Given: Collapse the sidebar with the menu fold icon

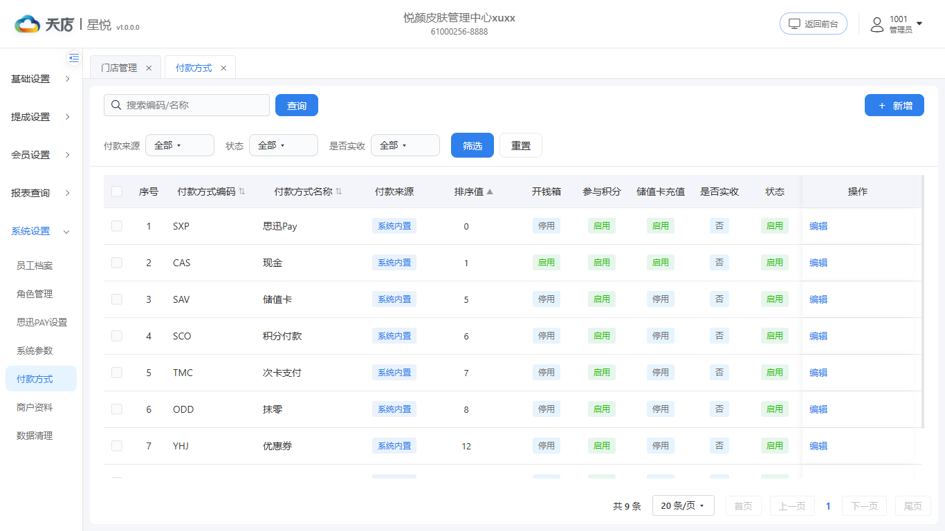Looking at the screenshot, I should pyautogui.click(x=74, y=58).
